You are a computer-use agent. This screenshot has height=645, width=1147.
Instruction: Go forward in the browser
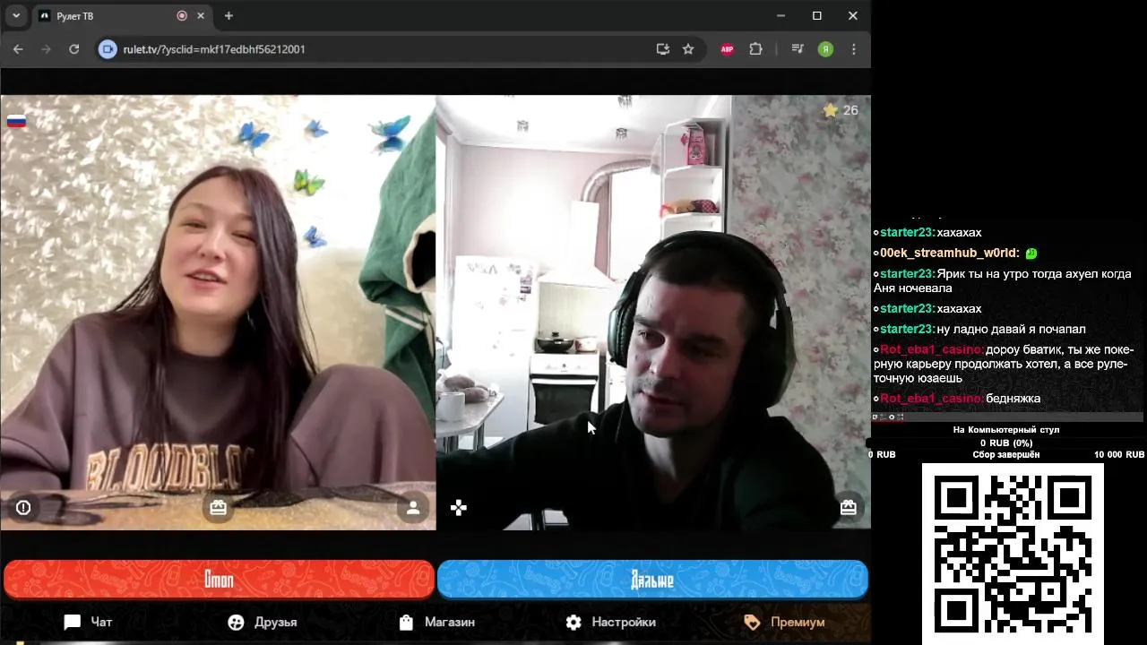(x=46, y=49)
